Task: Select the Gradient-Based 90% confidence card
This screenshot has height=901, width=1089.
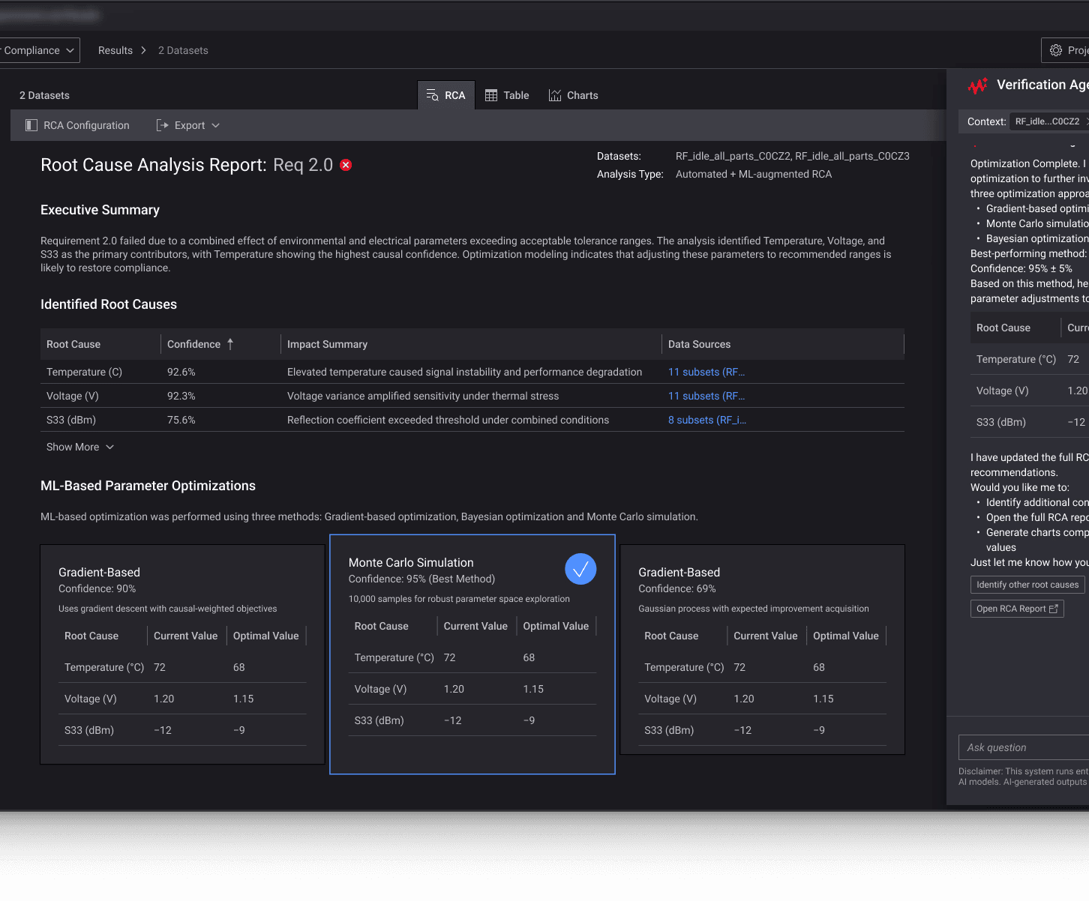Action: tap(182, 654)
